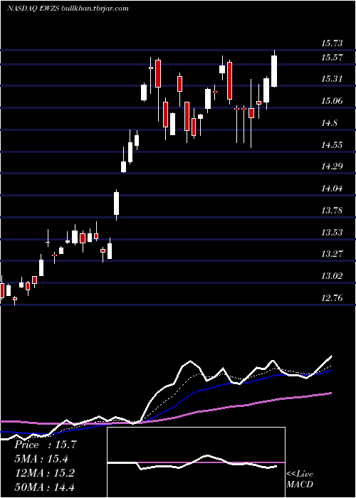The height and width of the screenshot is (498, 356).
Task: Click the 50MA : 14.4 readout
Action: (44, 487)
